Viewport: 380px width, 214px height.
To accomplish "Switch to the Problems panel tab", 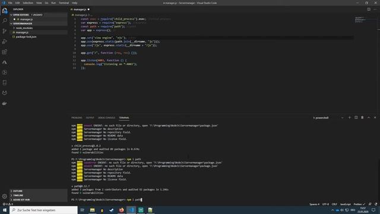I will click(x=77, y=118).
